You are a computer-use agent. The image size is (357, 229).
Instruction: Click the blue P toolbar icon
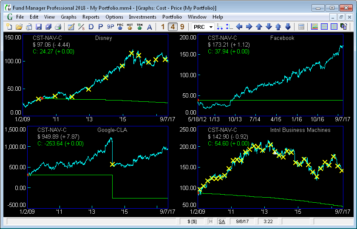click(100, 27)
